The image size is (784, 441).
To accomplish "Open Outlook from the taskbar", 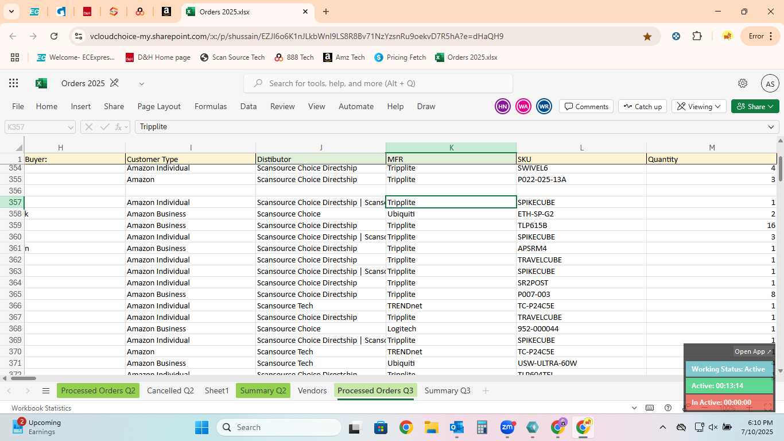I will point(457,427).
